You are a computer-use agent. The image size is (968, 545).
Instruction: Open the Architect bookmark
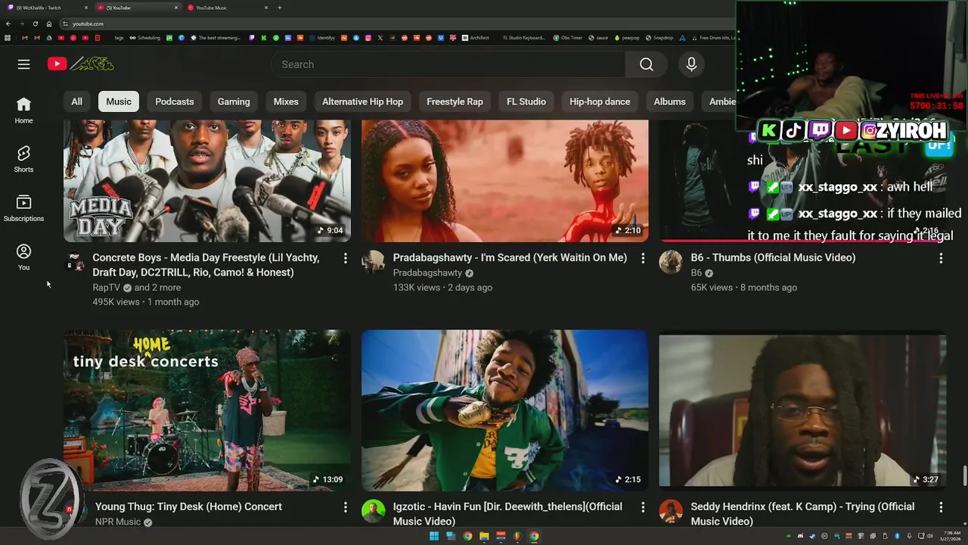click(476, 37)
